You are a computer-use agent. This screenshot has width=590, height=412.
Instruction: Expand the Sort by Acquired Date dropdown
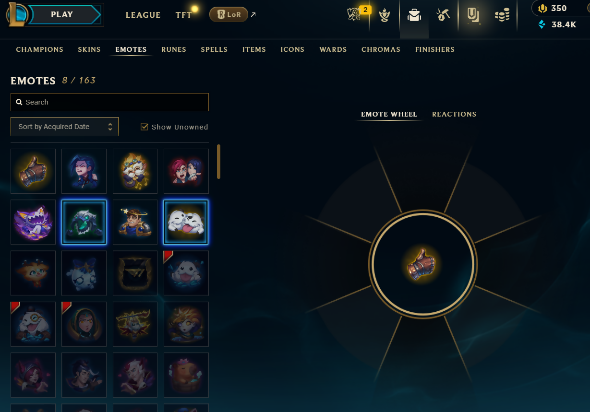64,127
